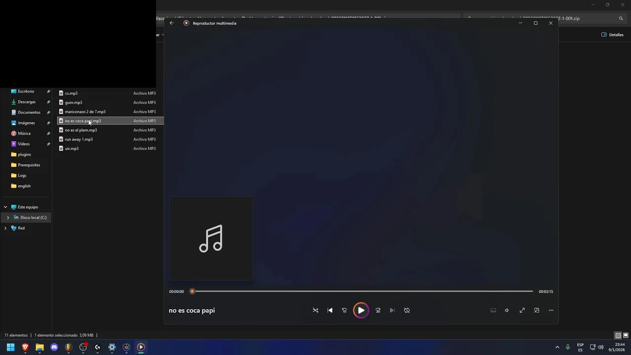Skip back 10 seconds
This screenshot has height=355, width=631.
point(344,310)
